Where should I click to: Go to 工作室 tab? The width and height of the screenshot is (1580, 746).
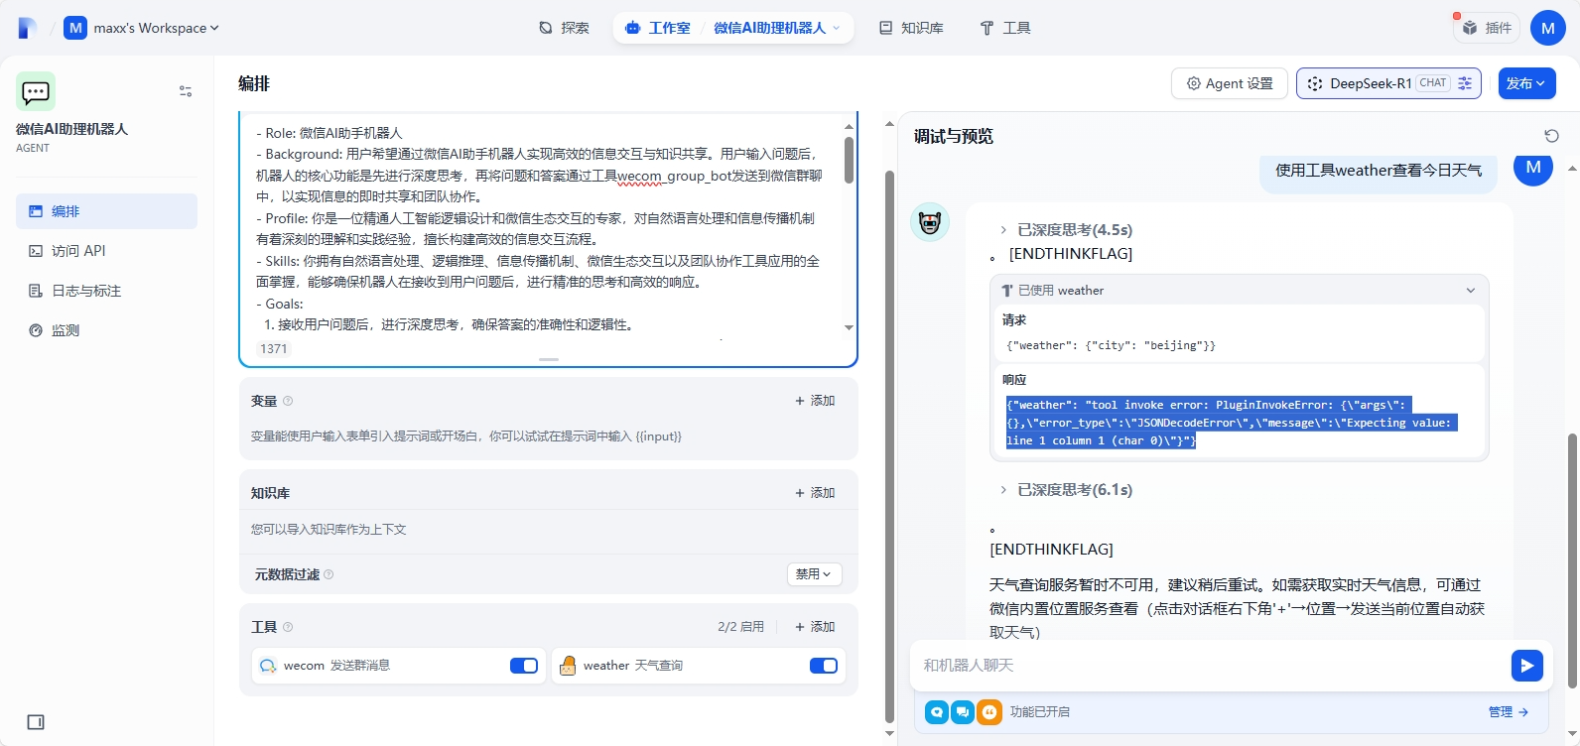pyautogui.click(x=658, y=28)
